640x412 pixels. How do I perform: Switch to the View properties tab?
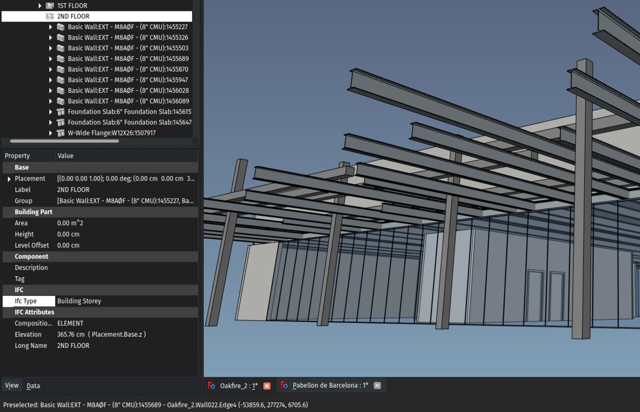(12, 386)
